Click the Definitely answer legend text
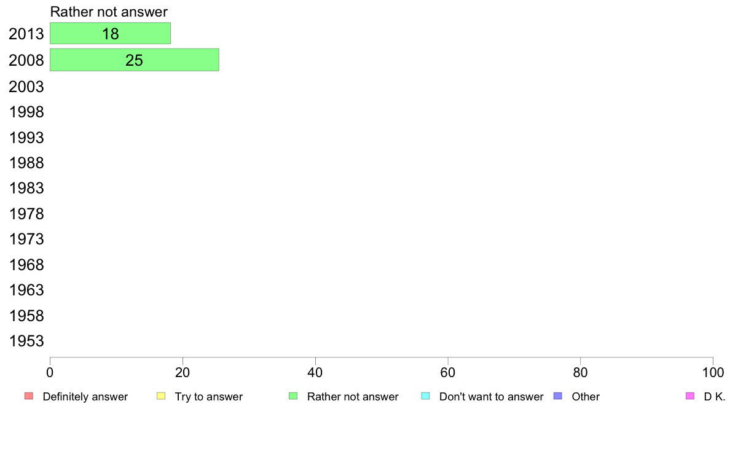Image resolution: width=730 pixels, height=452 pixels. (x=85, y=397)
